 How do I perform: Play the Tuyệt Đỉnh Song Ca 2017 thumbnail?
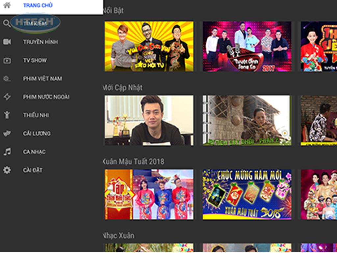click(247, 46)
